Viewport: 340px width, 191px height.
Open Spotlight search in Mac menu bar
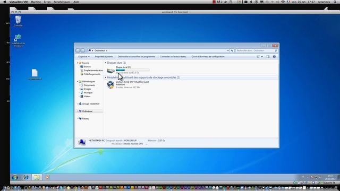(335, 2)
